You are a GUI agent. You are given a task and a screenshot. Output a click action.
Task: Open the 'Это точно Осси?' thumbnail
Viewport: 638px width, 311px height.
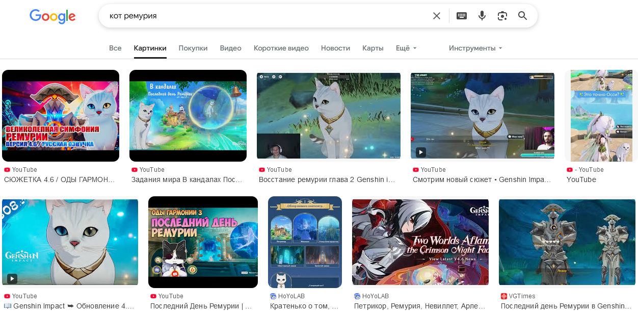(x=601, y=116)
